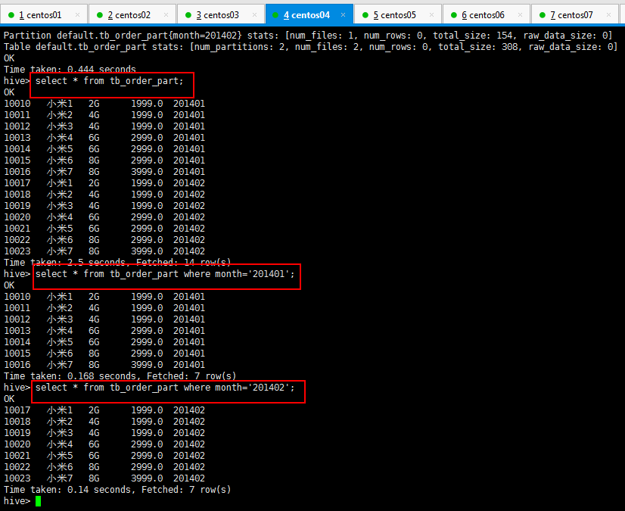Close the centos03 tab
This screenshot has width=625, height=511.
254,15
